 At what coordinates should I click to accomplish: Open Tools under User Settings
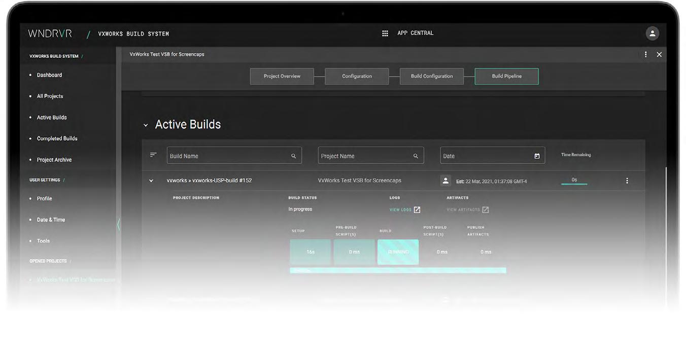pyautogui.click(x=43, y=241)
